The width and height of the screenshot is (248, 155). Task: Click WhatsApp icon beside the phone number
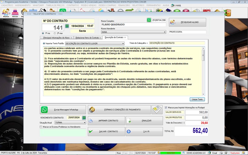pyautogui.click(x=149, y=20)
